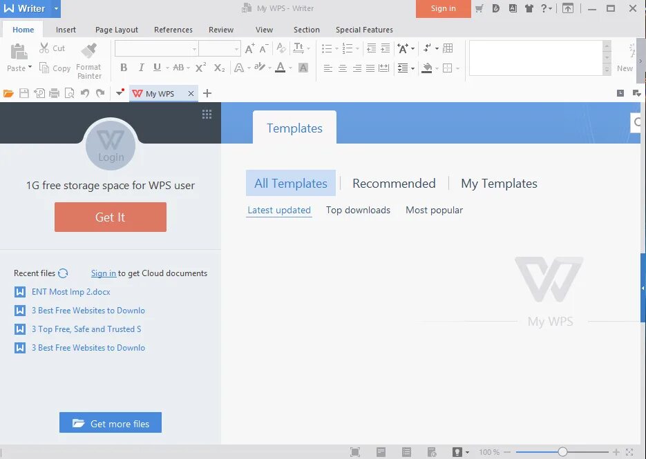Click the Get more files button
This screenshot has width=646, height=459.
(x=111, y=423)
